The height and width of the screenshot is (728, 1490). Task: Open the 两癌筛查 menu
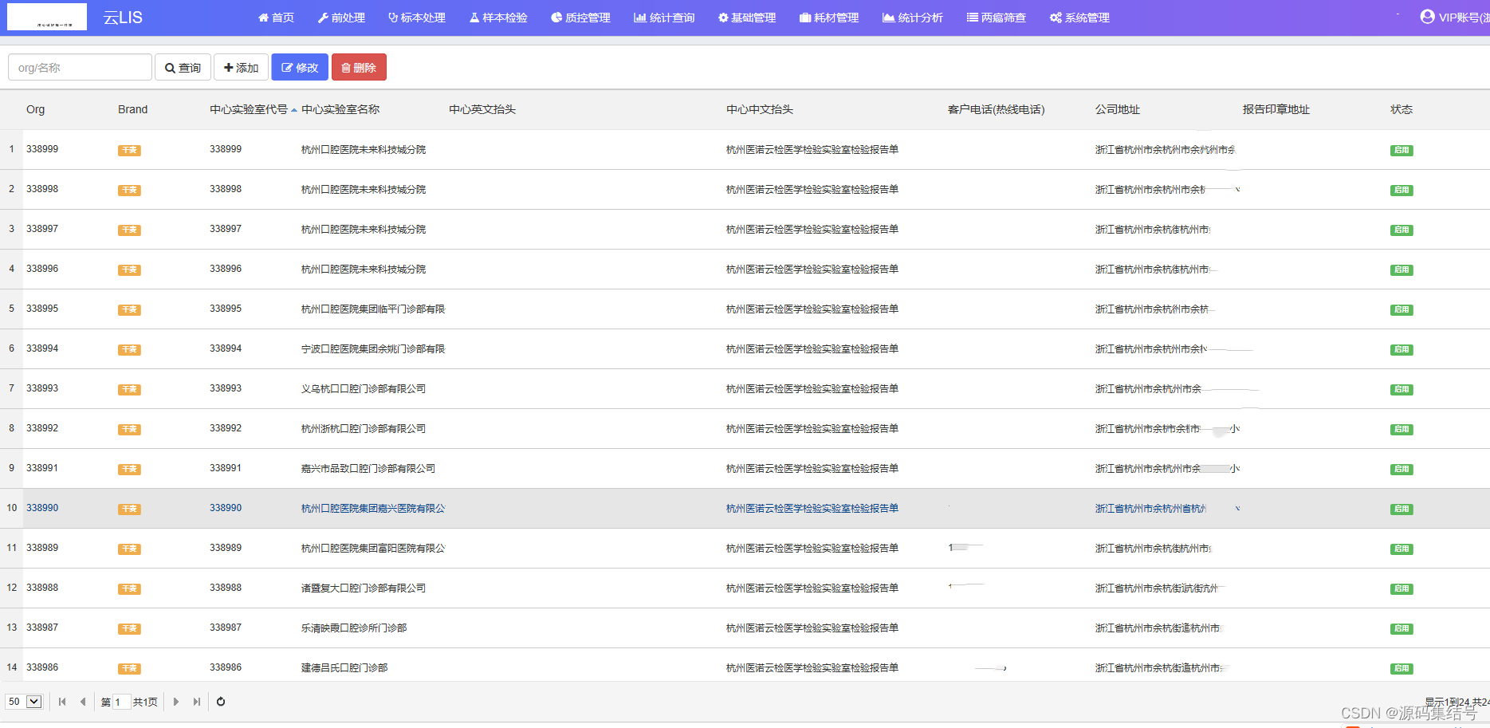[x=997, y=18]
